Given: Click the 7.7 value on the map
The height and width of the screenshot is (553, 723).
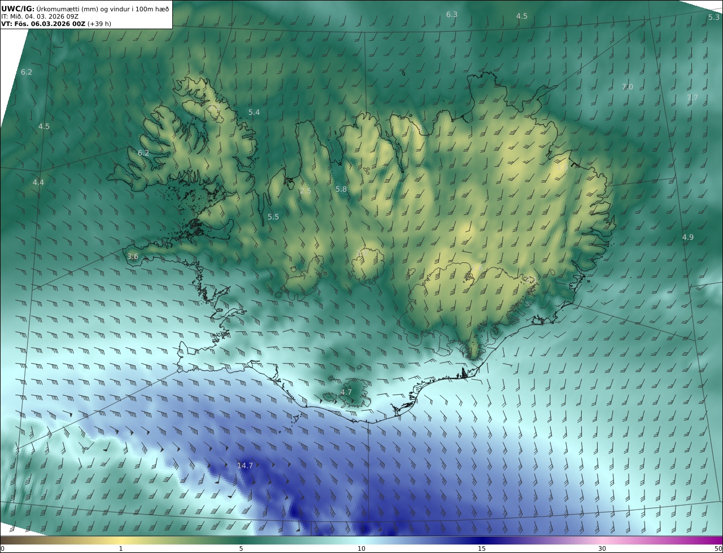Looking at the screenshot, I should pyautogui.click(x=692, y=97).
